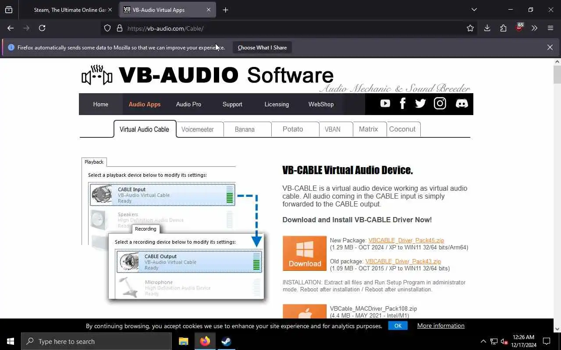Select the Potato tab

(x=295, y=129)
